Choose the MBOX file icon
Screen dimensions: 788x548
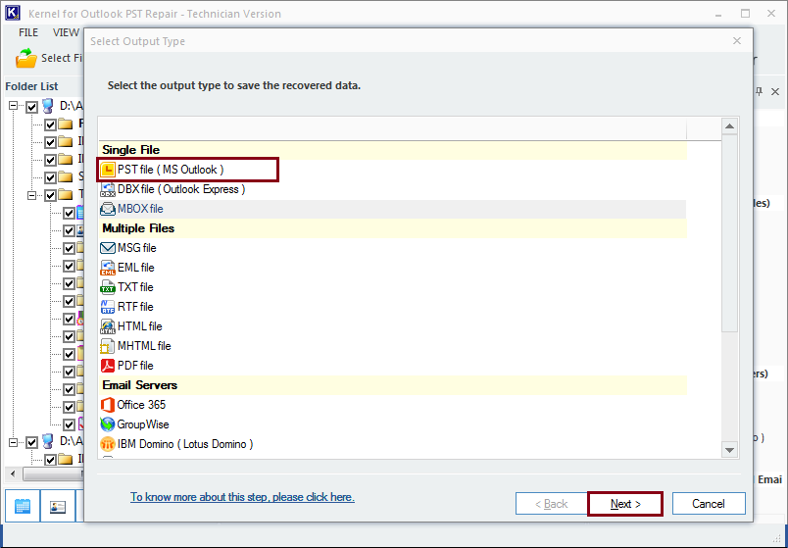point(108,209)
